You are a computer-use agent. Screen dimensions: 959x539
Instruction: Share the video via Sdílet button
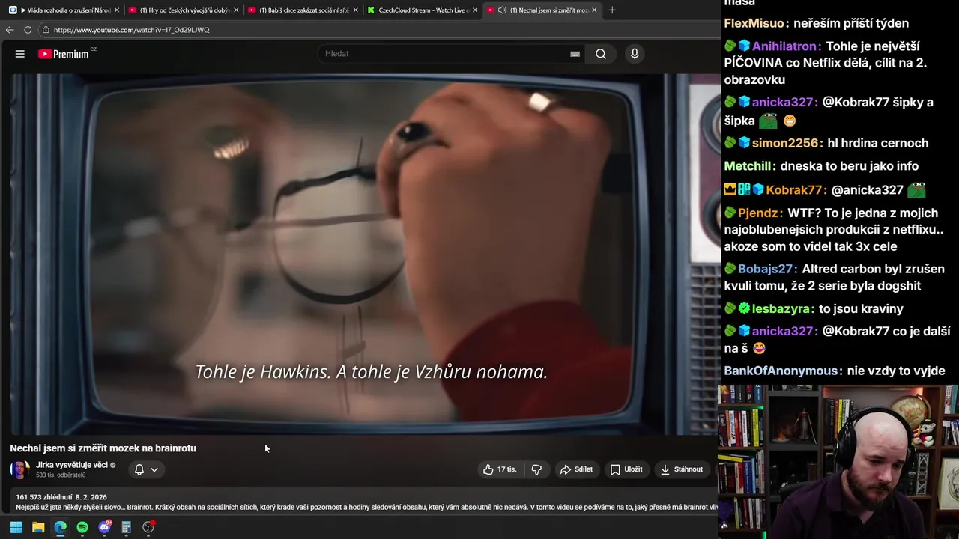(x=576, y=469)
